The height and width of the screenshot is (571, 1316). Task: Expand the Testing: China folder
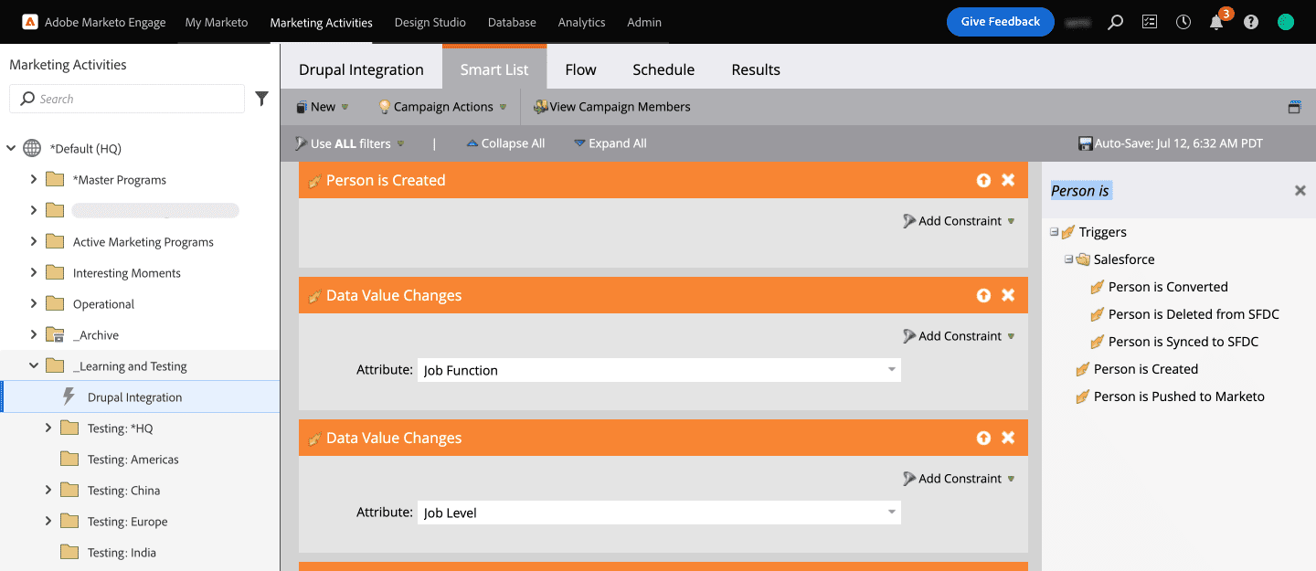click(48, 490)
